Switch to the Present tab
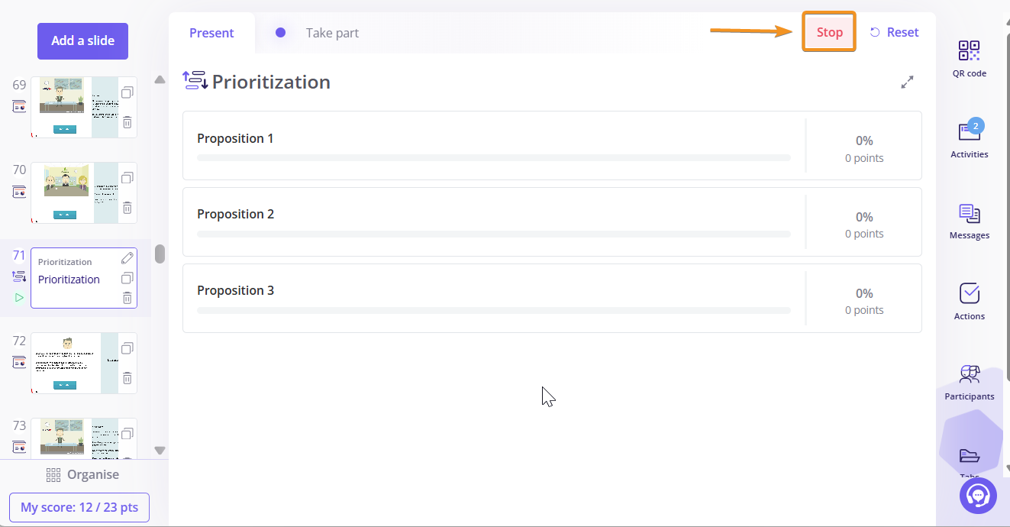The image size is (1010, 527). click(x=211, y=33)
